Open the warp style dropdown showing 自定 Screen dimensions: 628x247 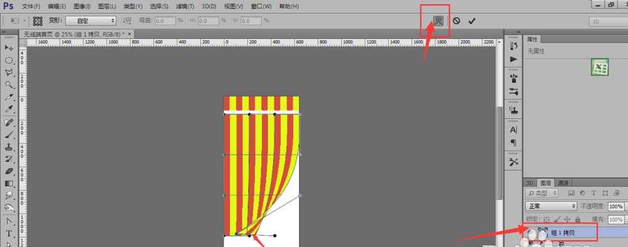coord(91,21)
